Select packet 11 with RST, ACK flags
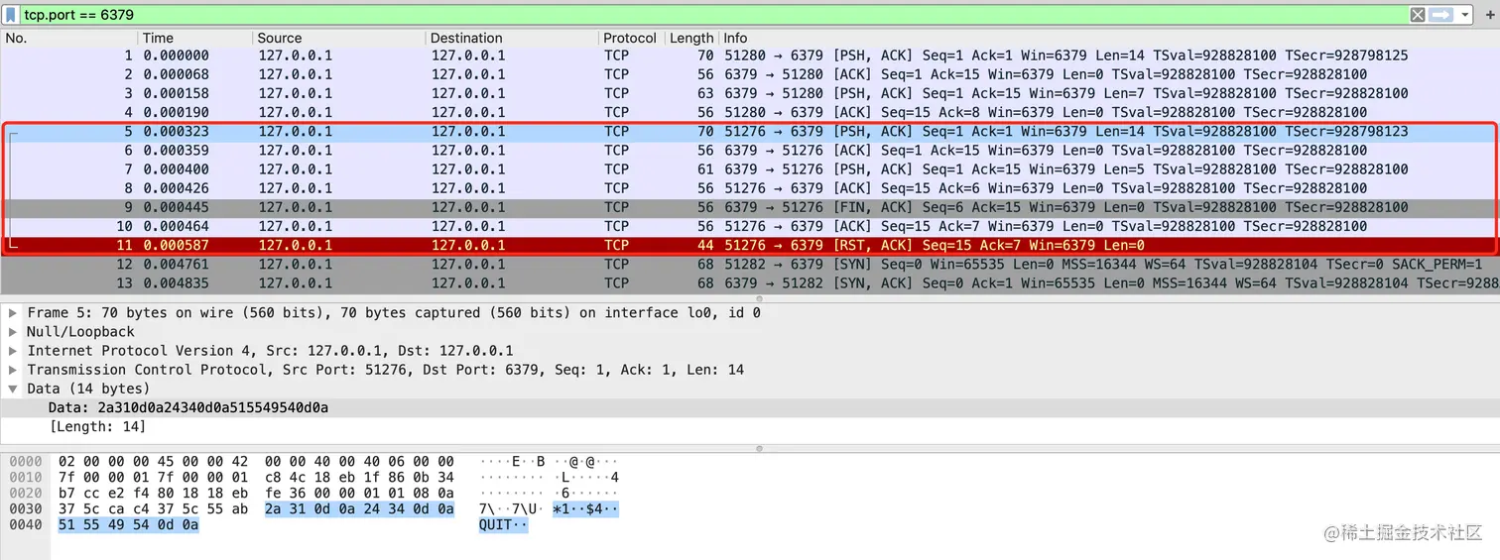 [x=750, y=245]
